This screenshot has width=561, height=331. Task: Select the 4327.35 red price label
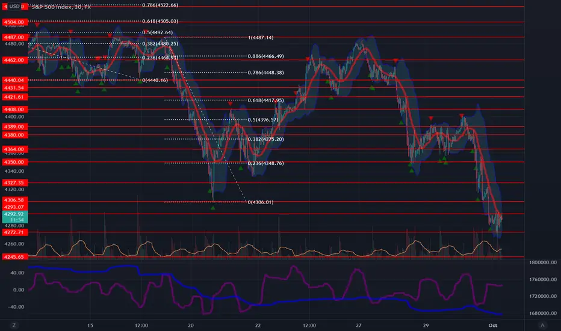[x=14, y=182]
